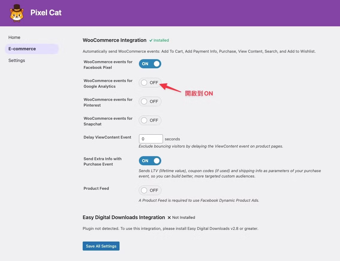The image size is (340, 261).
Task: Enable WooCommerce events for Pinterest
Action: [x=150, y=101]
